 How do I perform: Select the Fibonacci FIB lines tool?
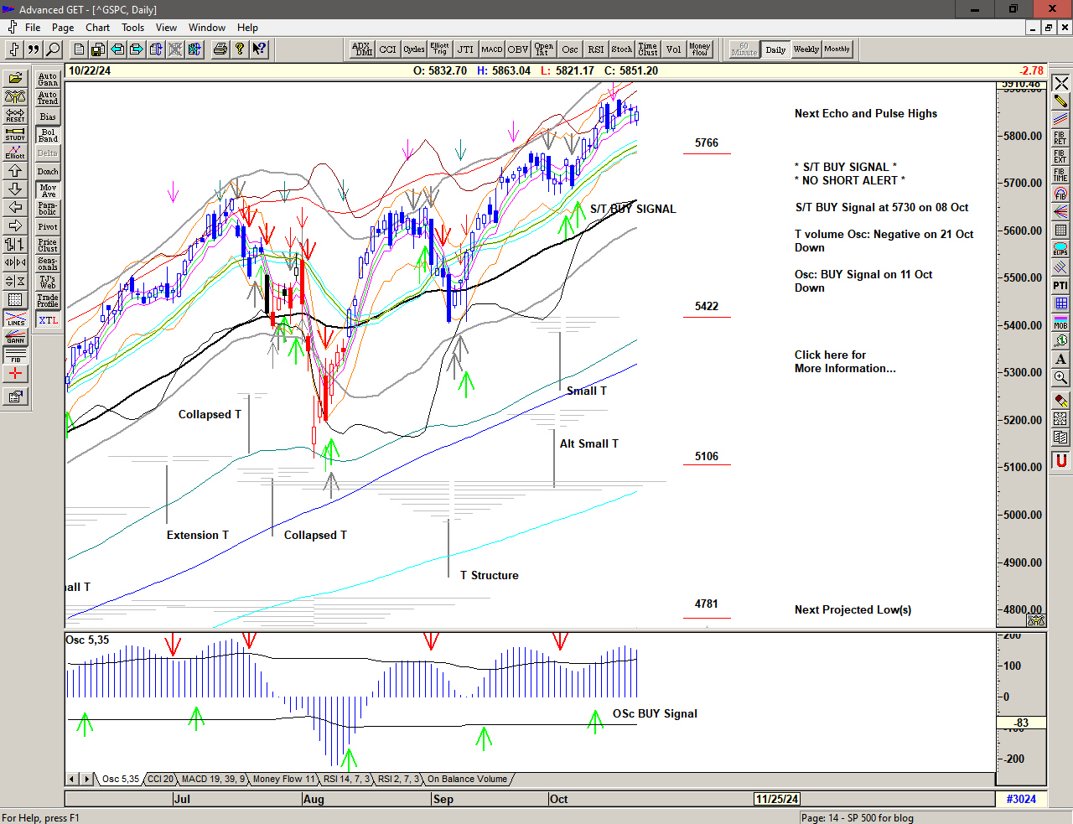pyautogui.click(x=15, y=355)
